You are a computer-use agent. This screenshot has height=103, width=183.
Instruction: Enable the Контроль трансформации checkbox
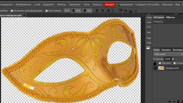tap(12, 11)
